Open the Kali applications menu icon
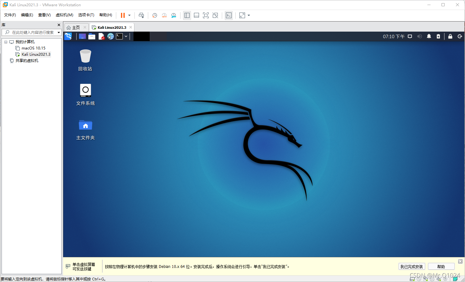The image size is (465, 282). tap(68, 36)
